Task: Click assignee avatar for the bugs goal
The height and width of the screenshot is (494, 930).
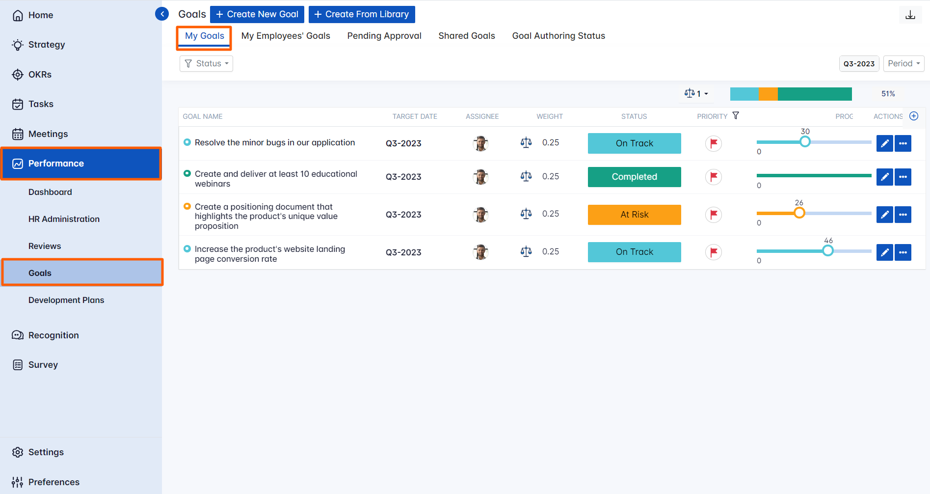Action: click(480, 143)
